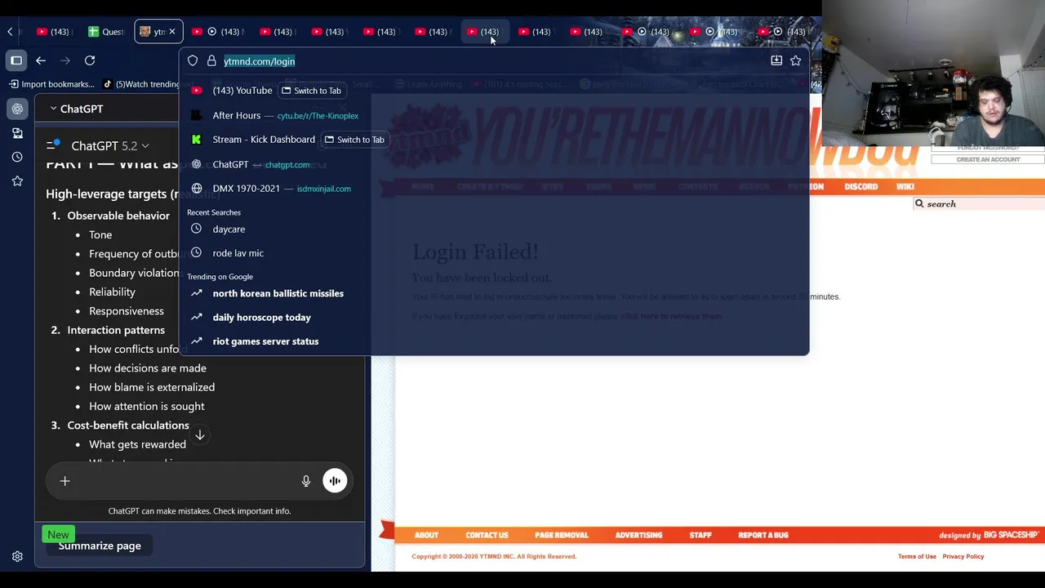Start ChatGPT voice mode button
The image size is (1045, 588).
click(x=335, y=481)
